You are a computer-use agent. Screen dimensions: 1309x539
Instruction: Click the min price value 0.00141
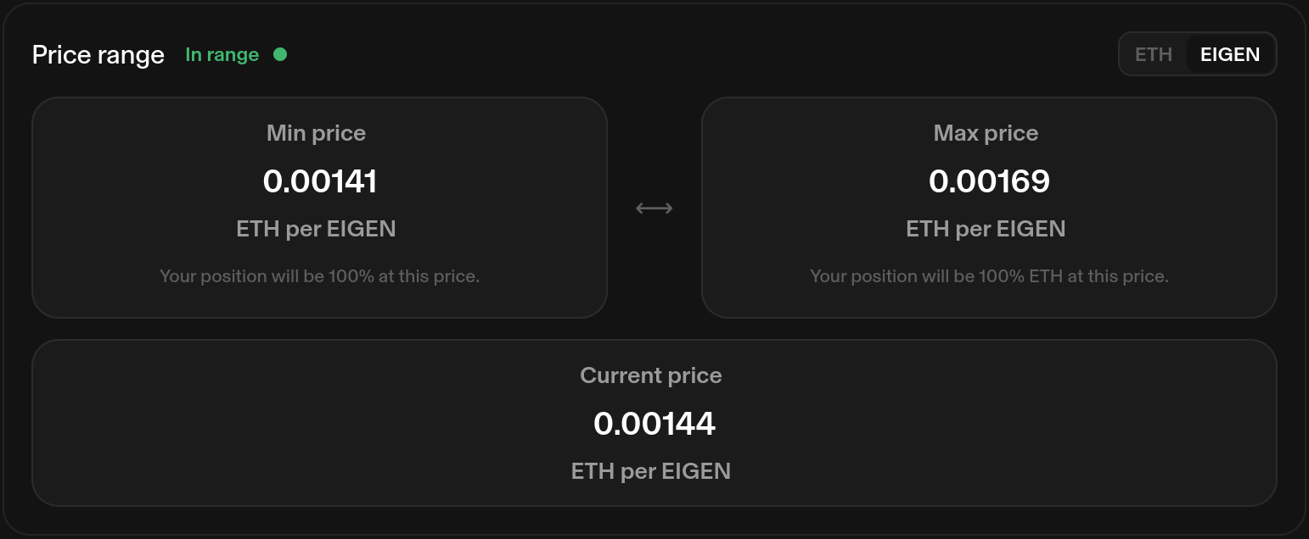click(x=320, y=181)
